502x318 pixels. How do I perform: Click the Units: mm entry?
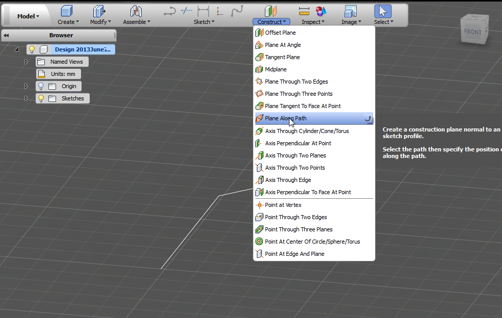click(x=58, y=73)
